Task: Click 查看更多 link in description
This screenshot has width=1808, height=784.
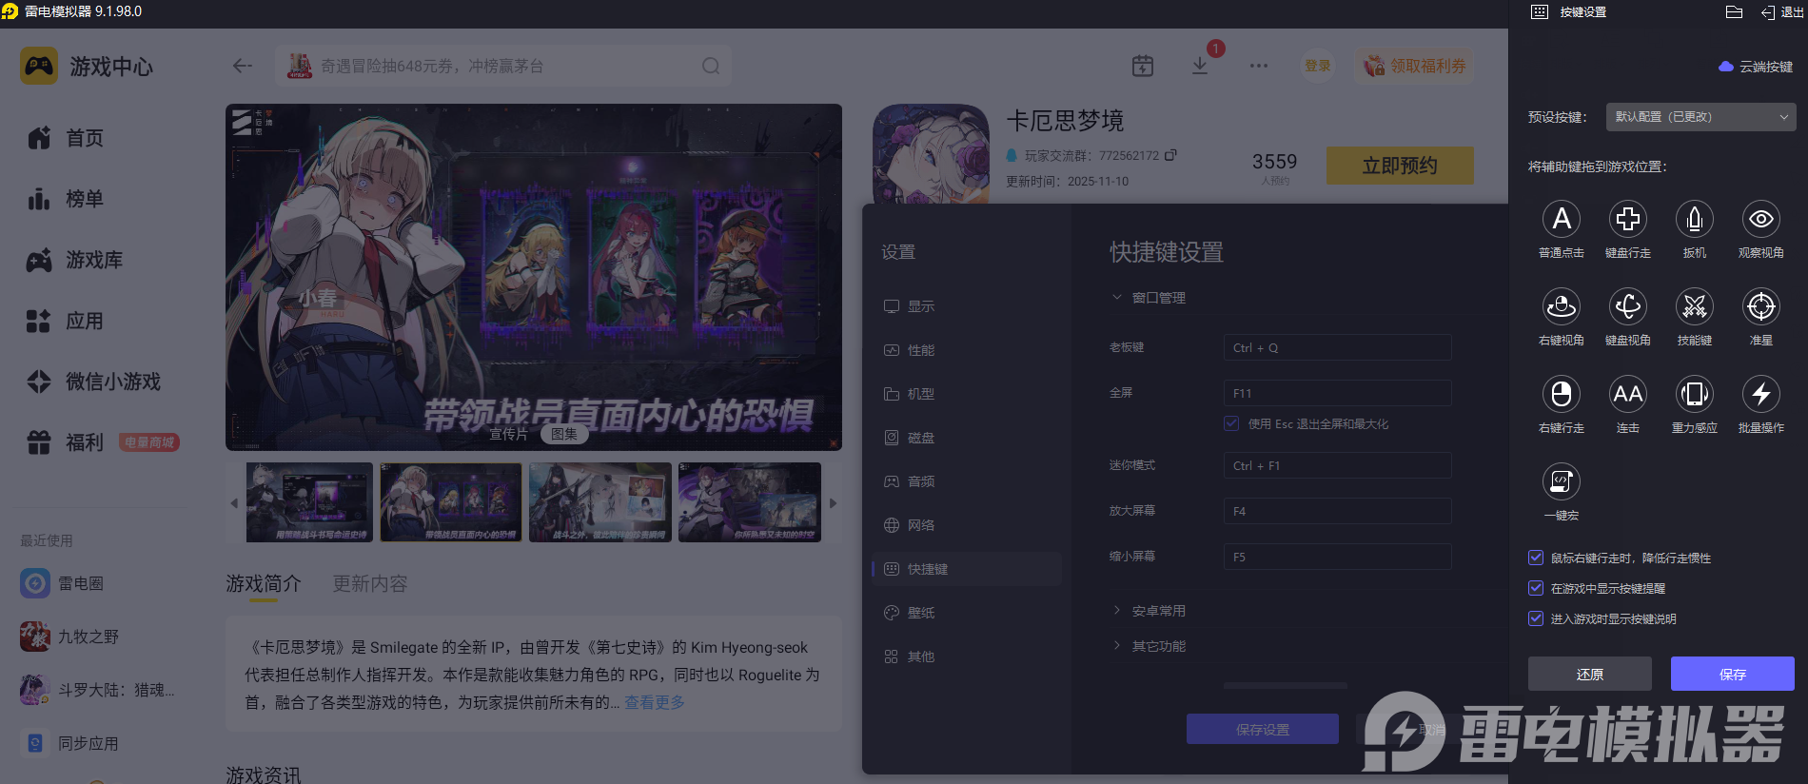Action: [x=655, y=702]
